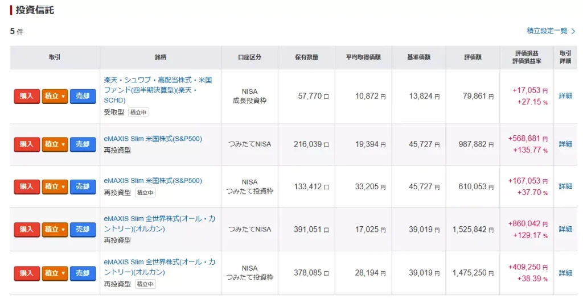
Task: Open 詳細 in the row with +167,053円 gain
Action: point(565,186)
